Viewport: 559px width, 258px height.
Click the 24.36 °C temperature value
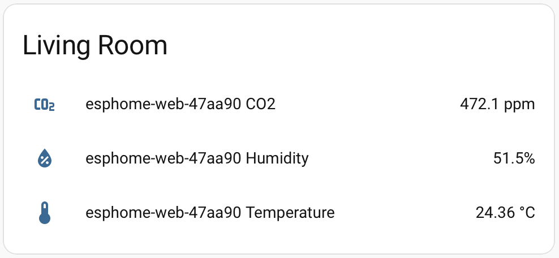(505, 213)
